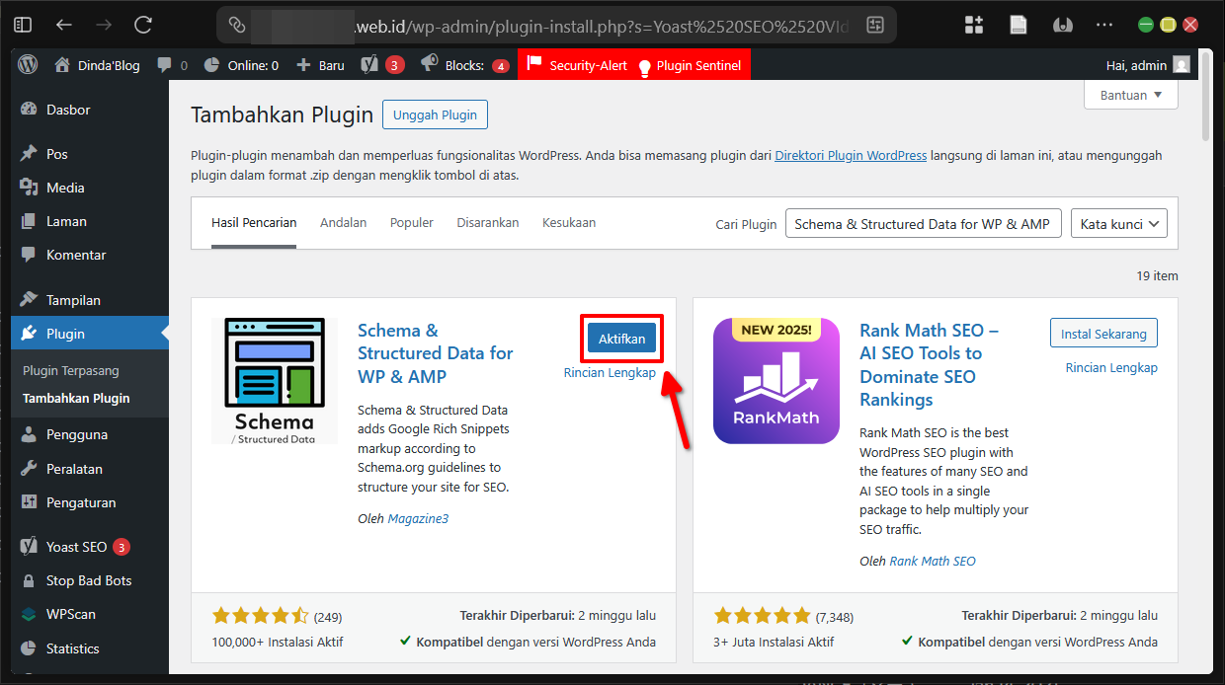Select Plugin Terpasang submenu item

[x=70, y=371]
